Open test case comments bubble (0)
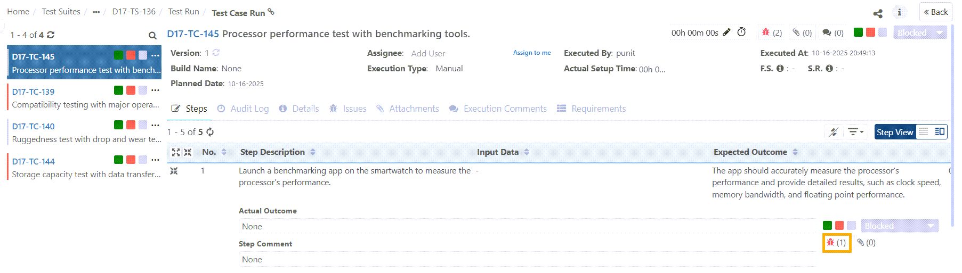This screenshot has width=962, height=273. [x=833, y=32]
